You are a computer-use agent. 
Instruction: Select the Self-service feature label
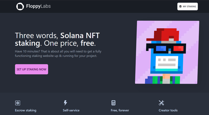click(x=71, y=110)
